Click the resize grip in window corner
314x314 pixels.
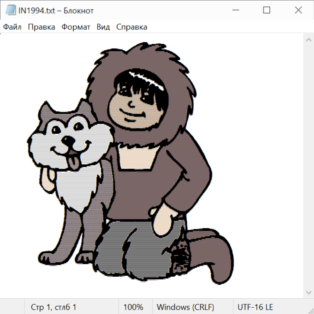tap(311, 311)
